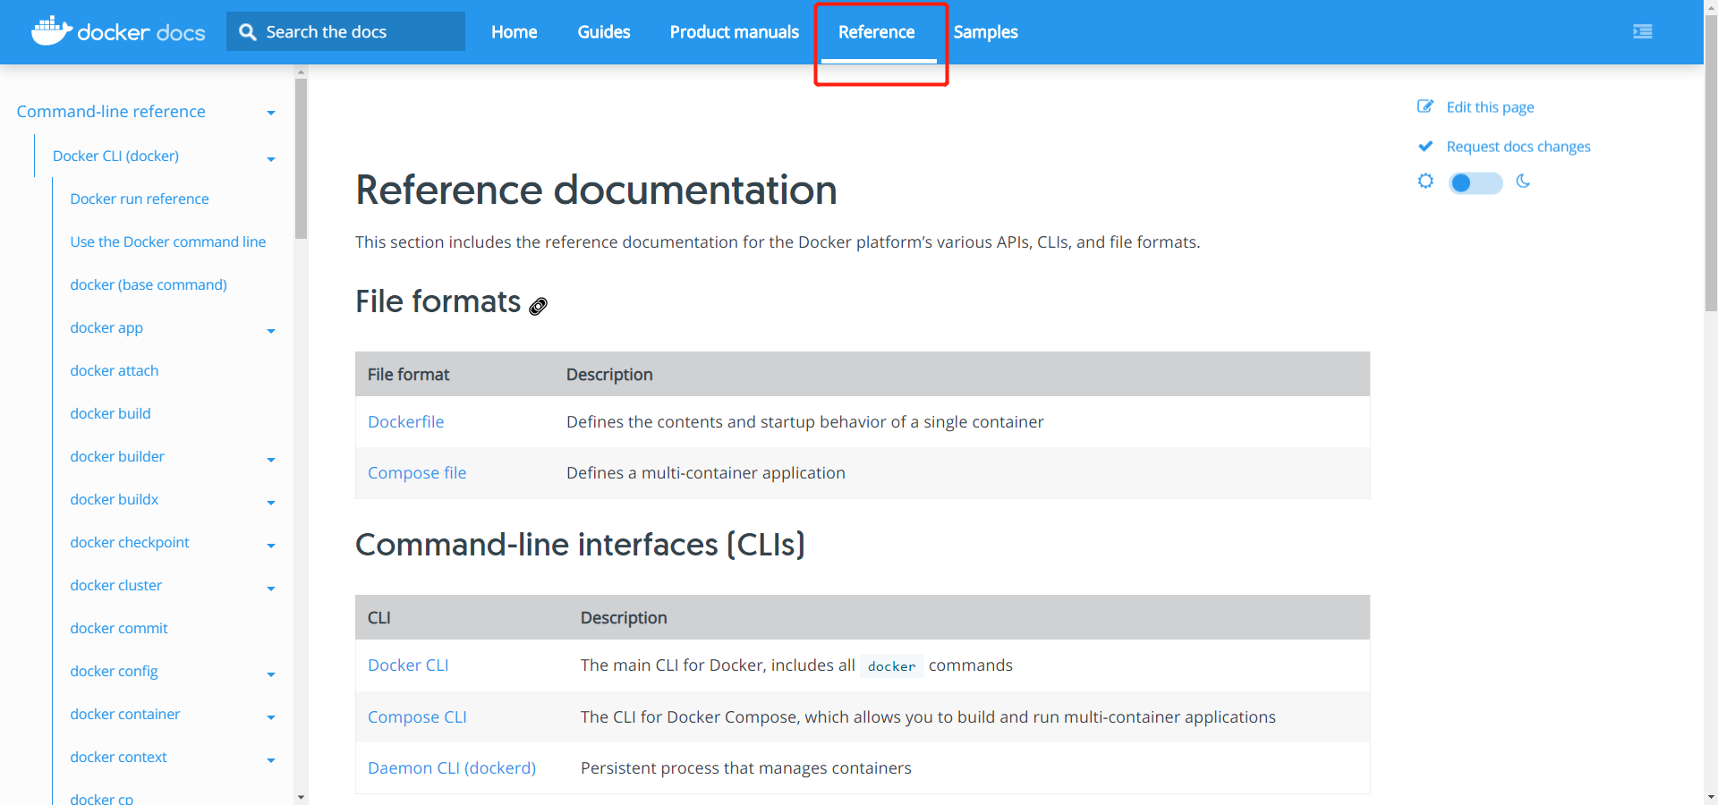This screenshot has height=805, width=1718.
Task: Click the edit page pencil icon
Action: point(1425,107)
